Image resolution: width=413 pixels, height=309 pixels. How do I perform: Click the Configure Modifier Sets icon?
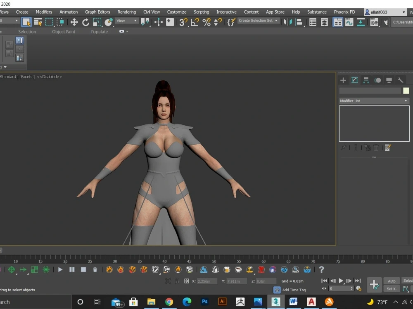(387, 147)
